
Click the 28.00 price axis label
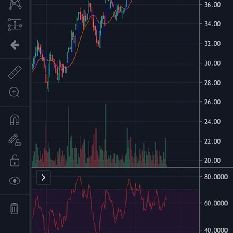click(212, 83)
